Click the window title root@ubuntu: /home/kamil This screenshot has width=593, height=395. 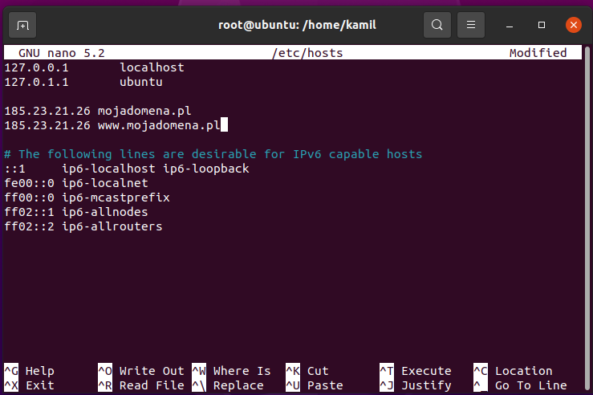click(296, 25)
